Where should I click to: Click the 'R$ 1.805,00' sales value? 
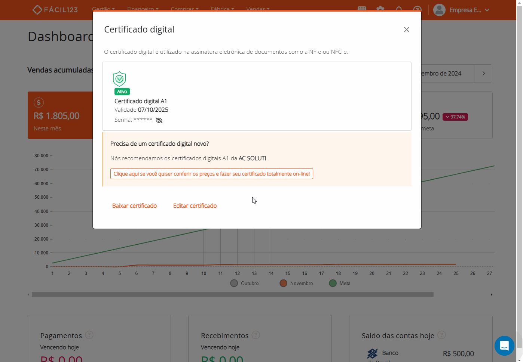pyautogui.click(x=56, y=116)
